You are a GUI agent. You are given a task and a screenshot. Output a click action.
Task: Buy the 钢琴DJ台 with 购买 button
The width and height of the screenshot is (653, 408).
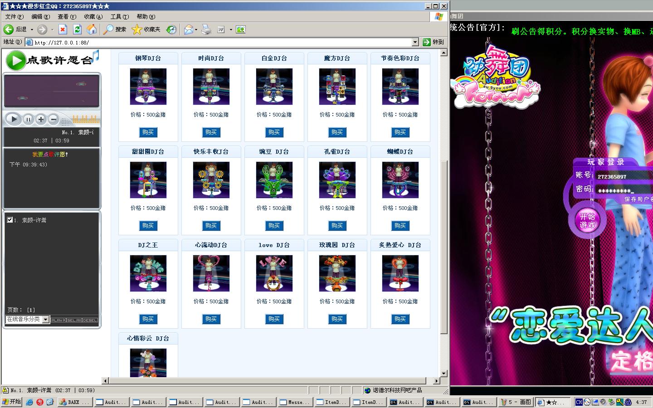tap(148, 132)
